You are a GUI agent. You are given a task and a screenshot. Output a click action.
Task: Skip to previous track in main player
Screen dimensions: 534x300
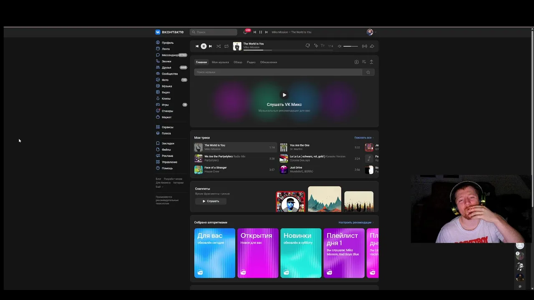(197, 46)
